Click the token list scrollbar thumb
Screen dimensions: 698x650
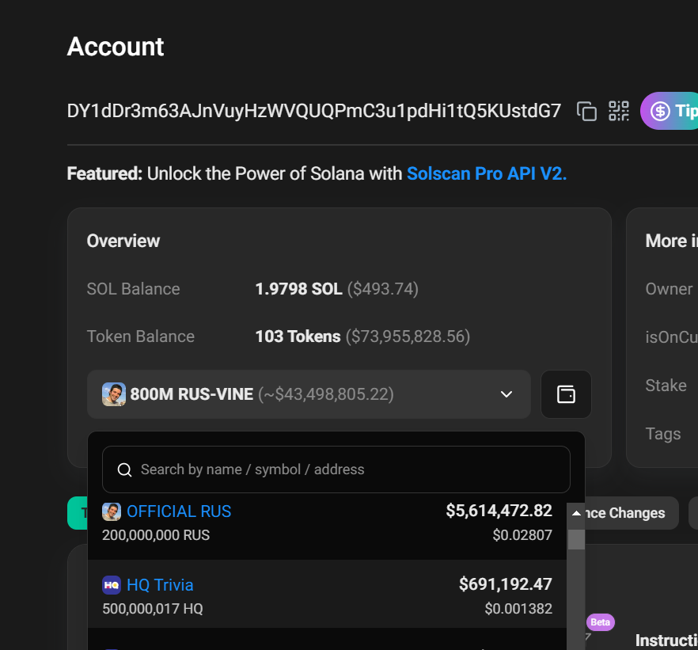576,539
